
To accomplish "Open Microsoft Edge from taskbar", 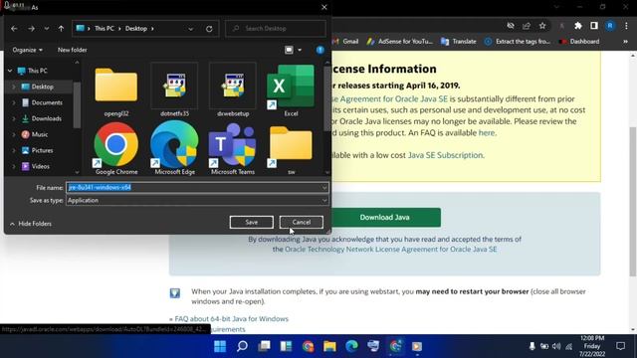I will click(351, 346).
